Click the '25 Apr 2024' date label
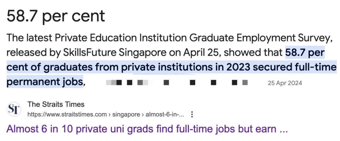Viewport: 340px width, 141px height. pos(285,83)
